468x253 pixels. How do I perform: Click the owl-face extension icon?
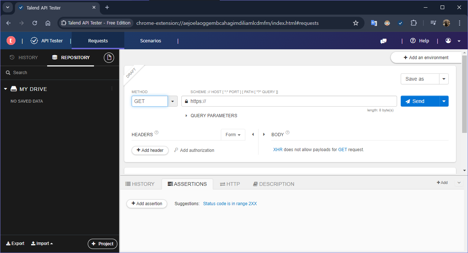tap(387, 23)
